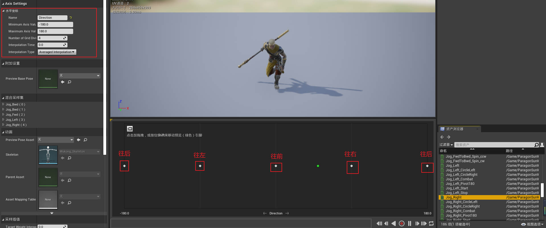
Task: Click animation icon beside Jog_Left_Combat
Action: 442,179
